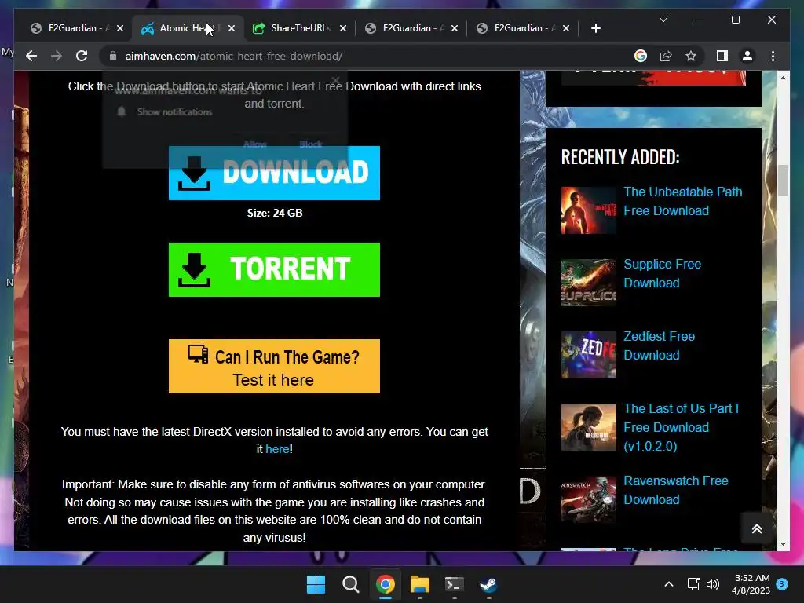Image resolution: width=804 pixels, height=603 pixels.
Task: Open Supplice Free Download link
Action: tap(662, 273)
